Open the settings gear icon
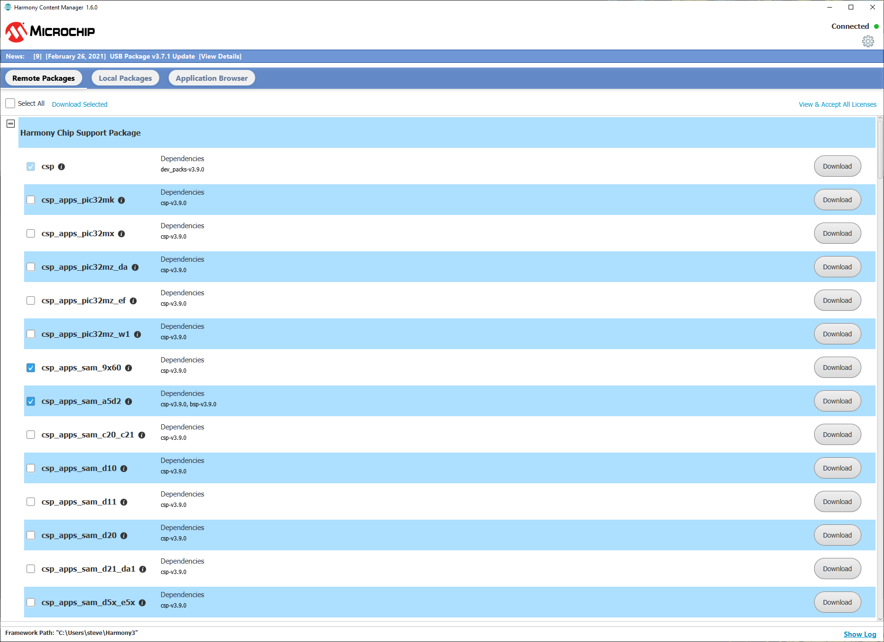Viewport: 884px width, 642px height. pyautogui.click(x=868, y=42)
